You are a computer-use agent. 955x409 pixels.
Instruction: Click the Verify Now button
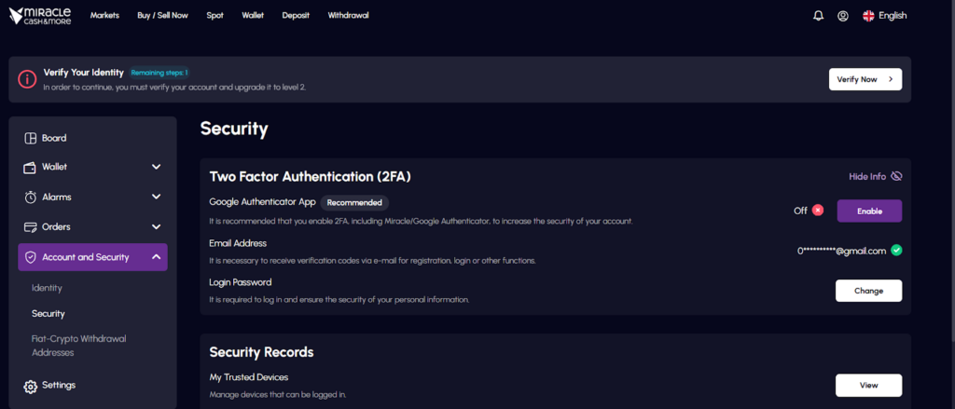pos(865,79)
